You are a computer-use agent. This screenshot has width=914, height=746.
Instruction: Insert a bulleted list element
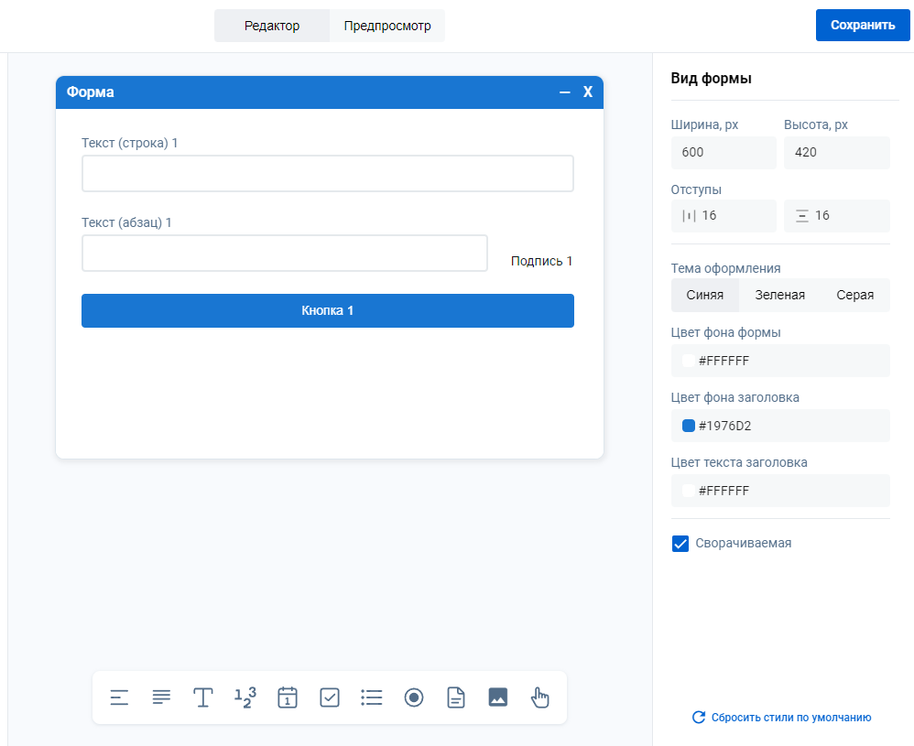372,697
